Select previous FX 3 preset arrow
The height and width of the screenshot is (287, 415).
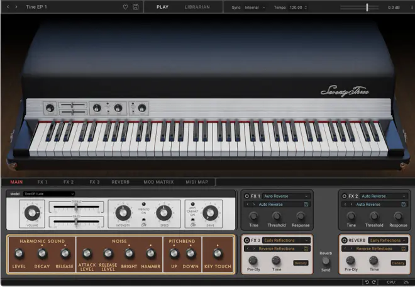[248, 249]
